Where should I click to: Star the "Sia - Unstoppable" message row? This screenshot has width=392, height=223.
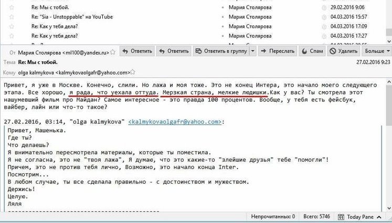pos(12,17)
